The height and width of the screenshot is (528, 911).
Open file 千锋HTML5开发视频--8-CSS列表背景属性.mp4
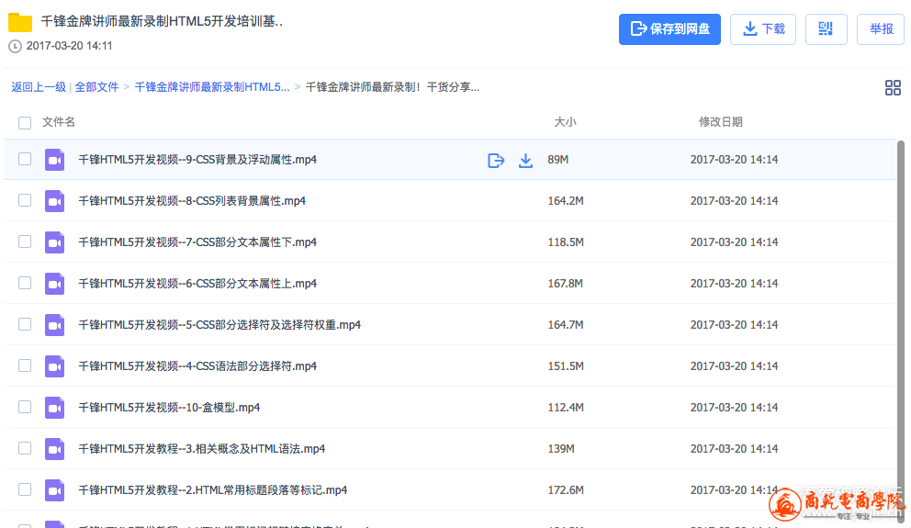[x=192, y=201]
